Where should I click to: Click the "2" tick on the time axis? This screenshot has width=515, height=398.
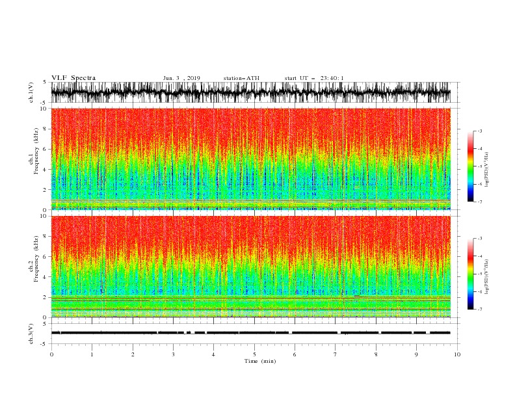click(x=133, y=354)
